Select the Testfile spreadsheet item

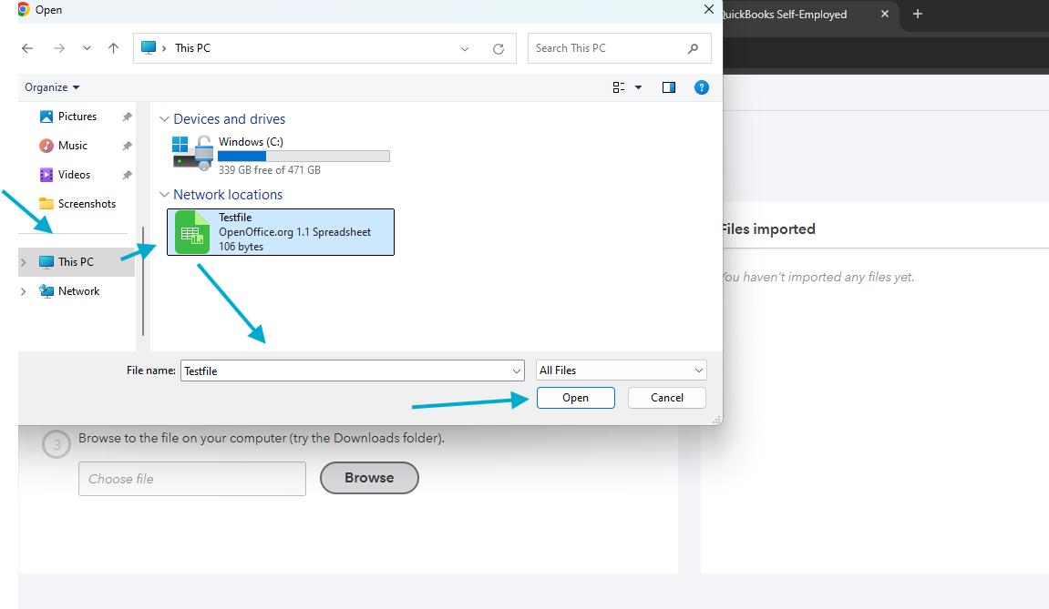click(281, 232)
